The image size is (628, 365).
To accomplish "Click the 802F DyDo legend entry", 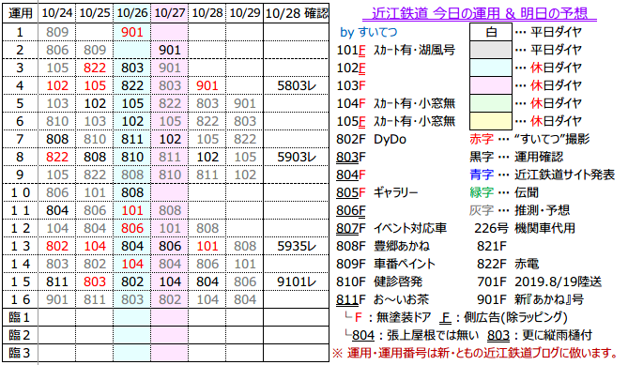I will pyautogui.click(x=372, y=139).
